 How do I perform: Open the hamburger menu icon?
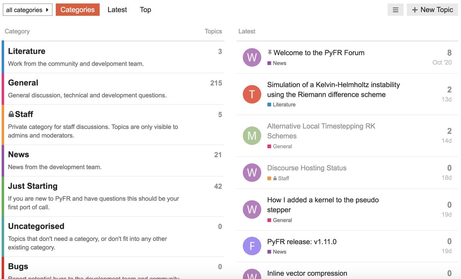pyautogui.click(x=395, y=10)
